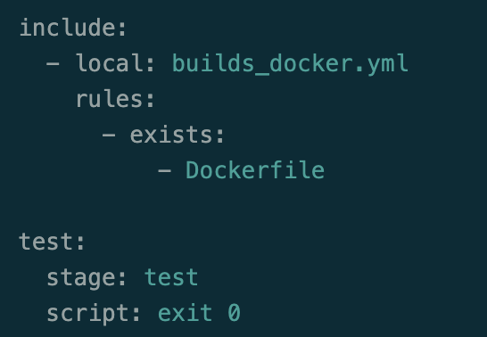Click the 'stage:' key
Viewport: 487px width, 337px height.
pyautogui.click(x=87, y=278)
